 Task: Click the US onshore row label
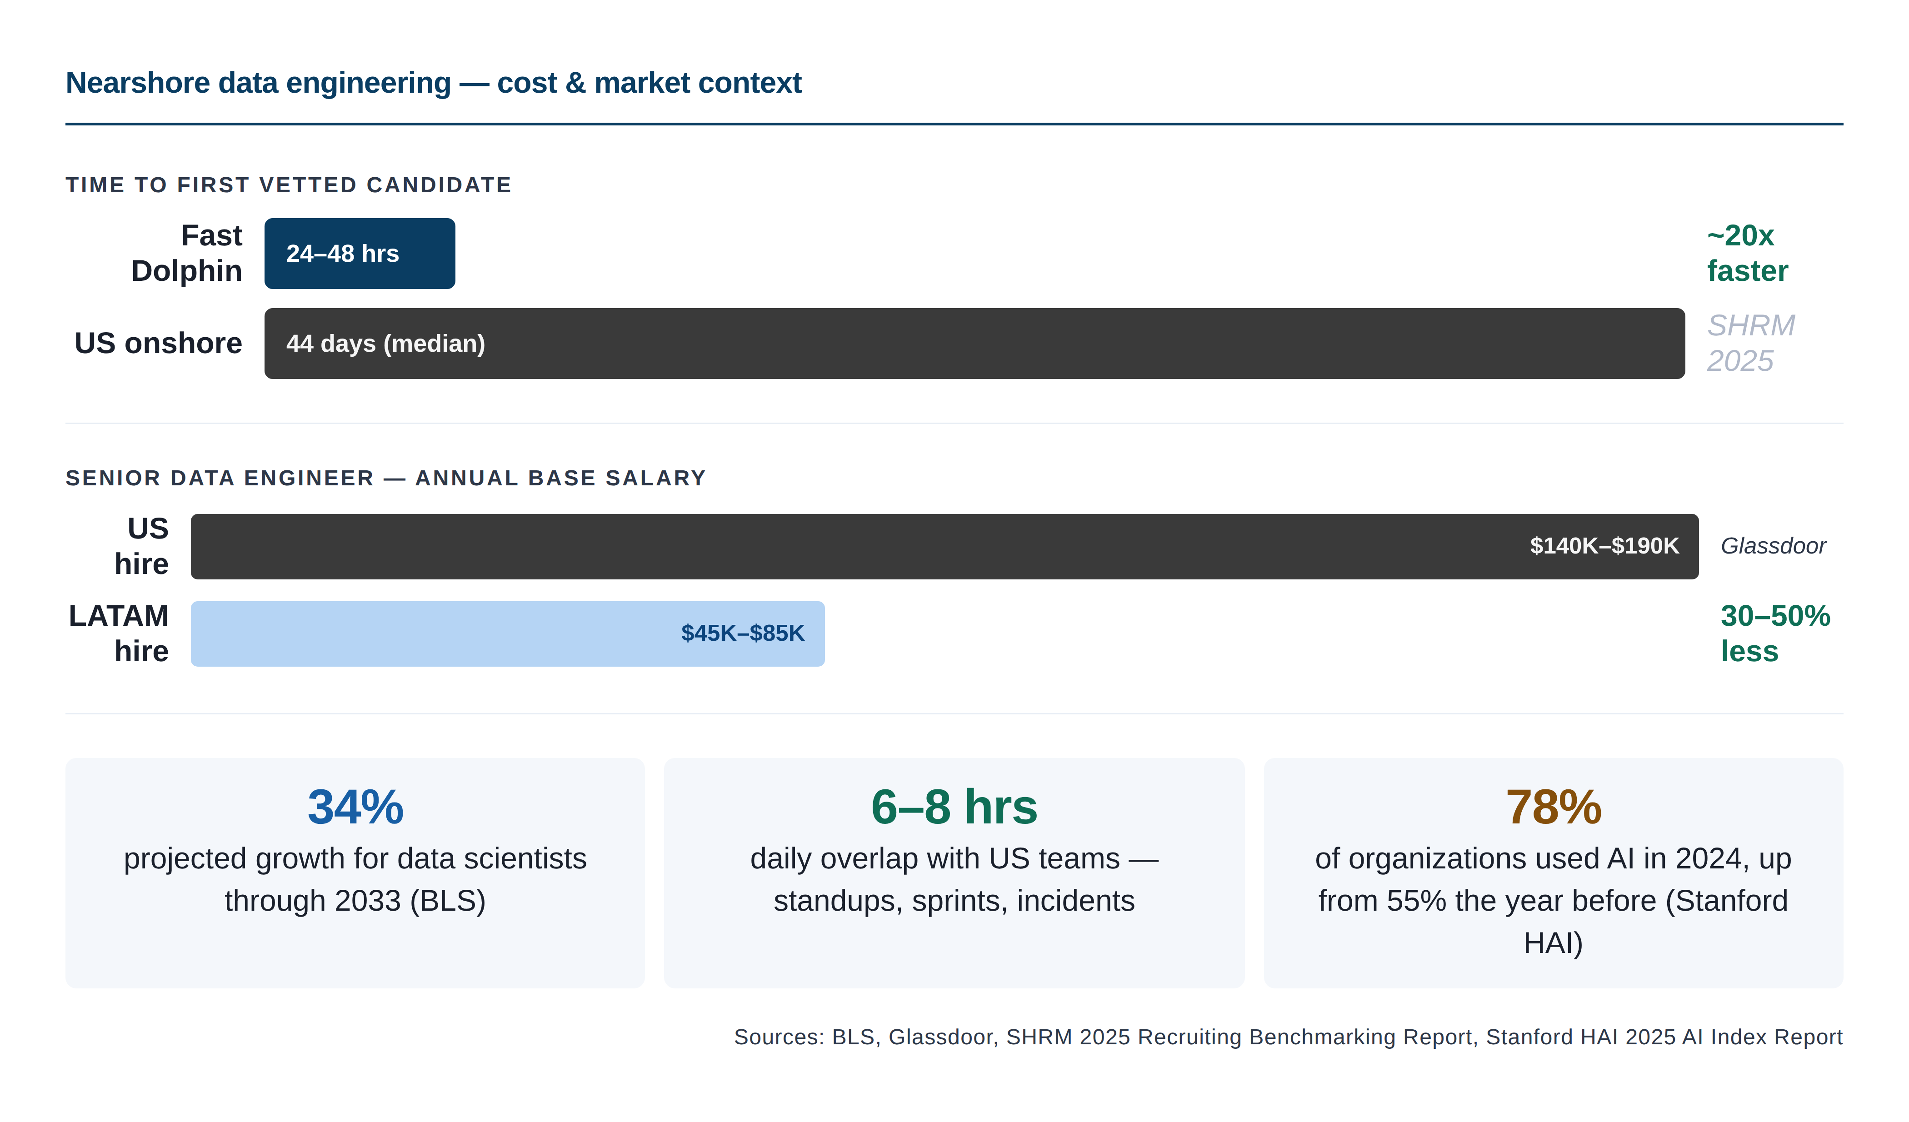coord(159,343)
